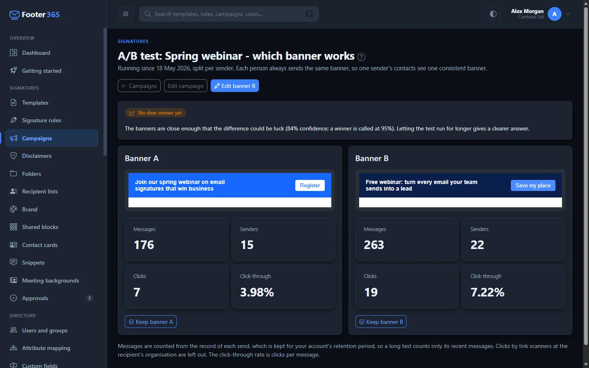Click the Approvals badge showing 2
The image size is (589, 368).
[90, 298]
